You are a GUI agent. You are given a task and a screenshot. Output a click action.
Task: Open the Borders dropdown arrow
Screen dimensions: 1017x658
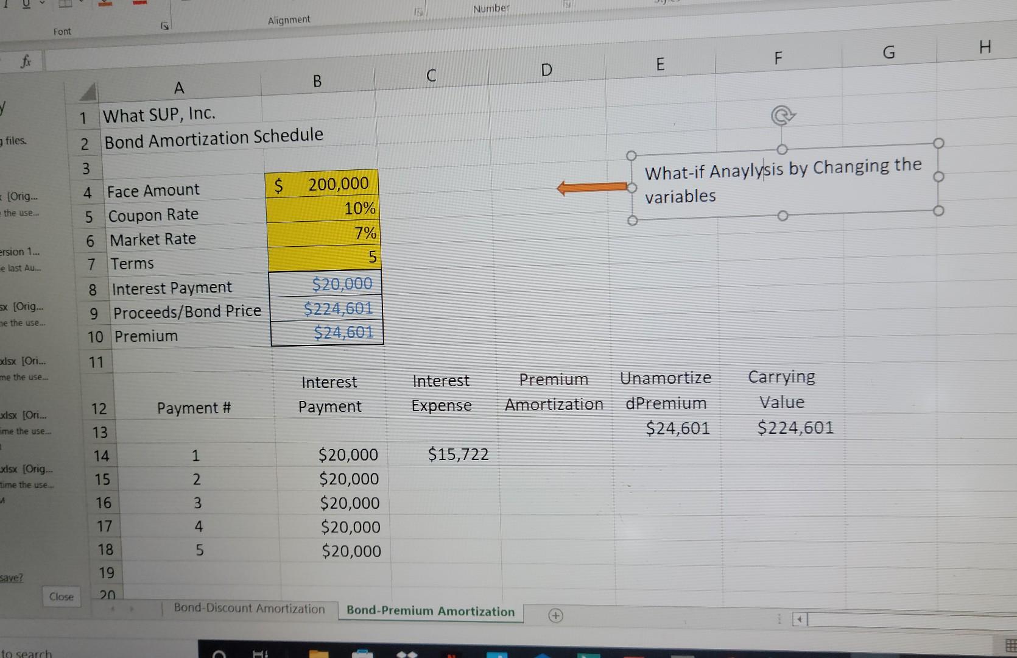(82, 3)
